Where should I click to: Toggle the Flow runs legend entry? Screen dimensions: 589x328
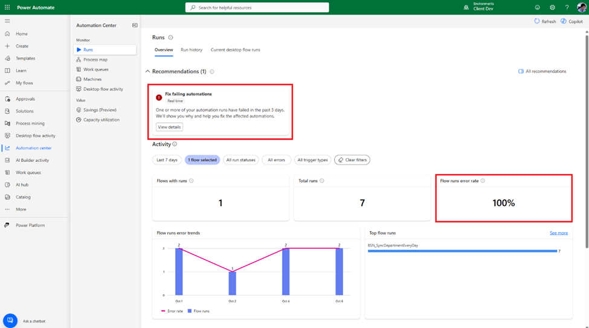coord(199,311)
